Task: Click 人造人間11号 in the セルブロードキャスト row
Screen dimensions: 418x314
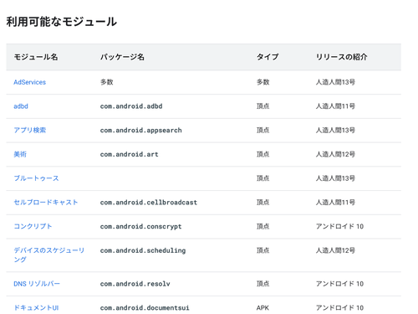Action: coord(335,202)
